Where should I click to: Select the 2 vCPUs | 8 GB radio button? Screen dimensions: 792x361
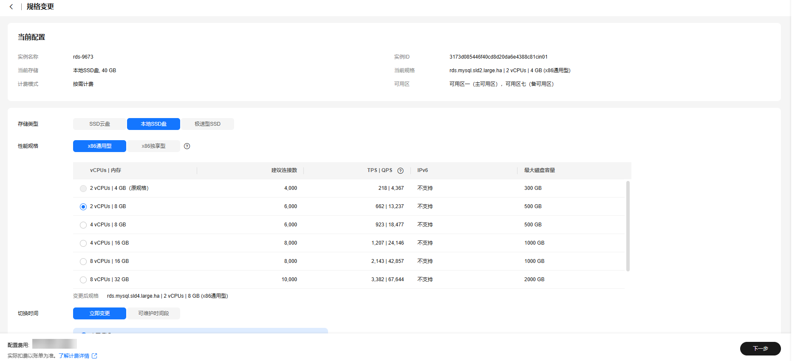pyautogui.click(x=83, y=207)
